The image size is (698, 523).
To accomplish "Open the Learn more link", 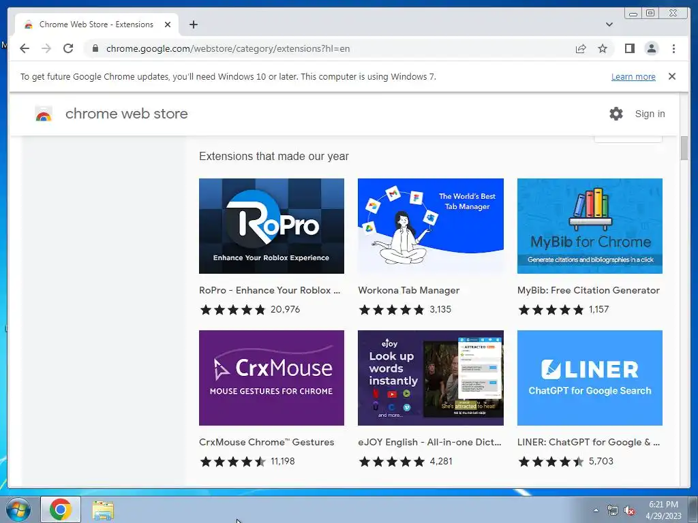I will pos(633,76).
